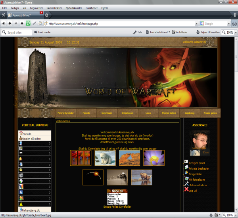Toggle Vis billeder image display
The image size is (238, 218).
(180, 32)
